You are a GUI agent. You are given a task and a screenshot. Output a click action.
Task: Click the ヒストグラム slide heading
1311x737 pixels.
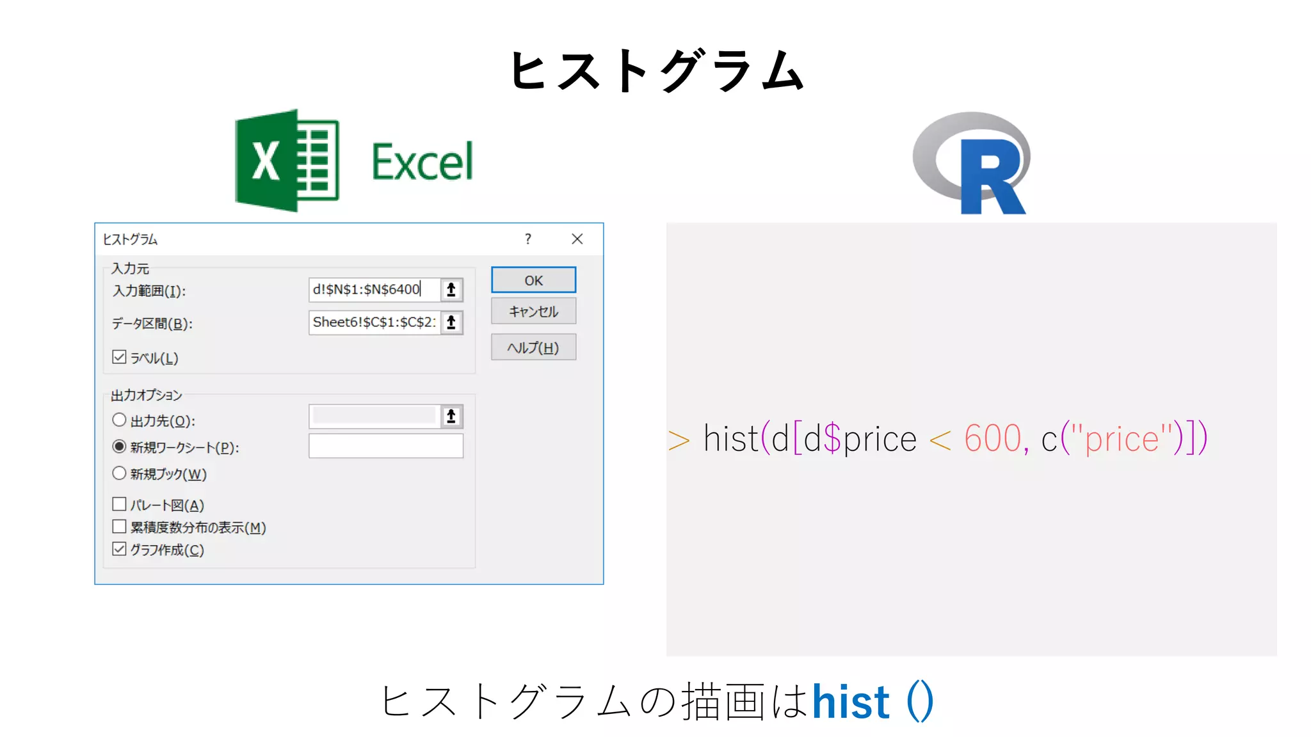click(657, 71)
